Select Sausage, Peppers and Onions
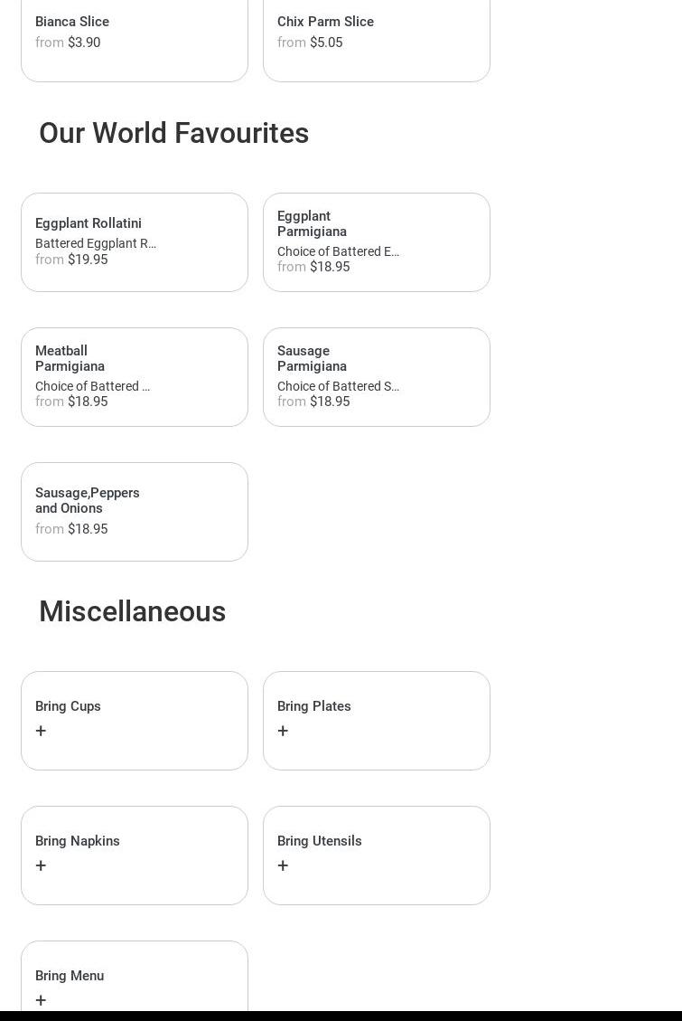Image resolution: width=682 pixels, height=1021 pixels. point(135,511)
